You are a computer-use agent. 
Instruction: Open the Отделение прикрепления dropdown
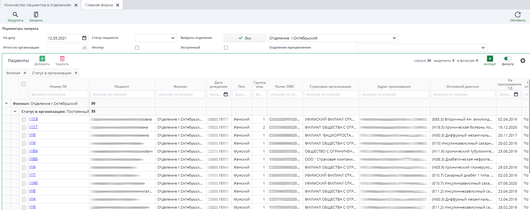click(483, 48)
